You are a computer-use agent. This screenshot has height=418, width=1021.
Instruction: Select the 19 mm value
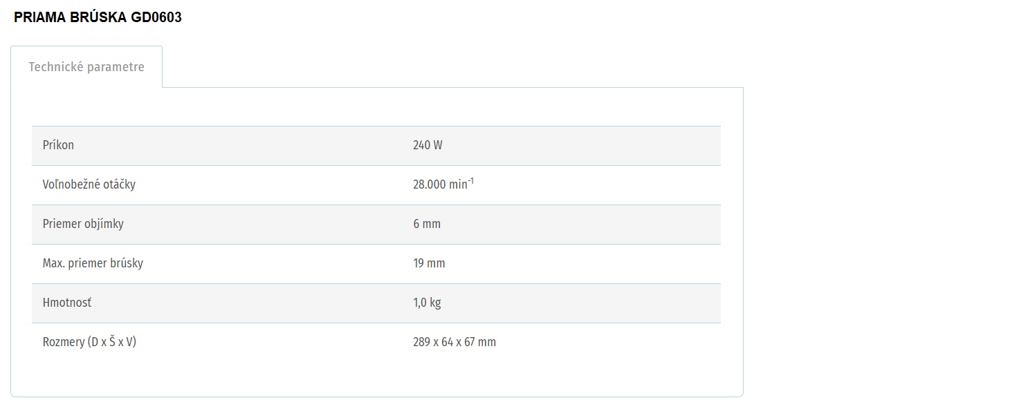tap(429, 263)
